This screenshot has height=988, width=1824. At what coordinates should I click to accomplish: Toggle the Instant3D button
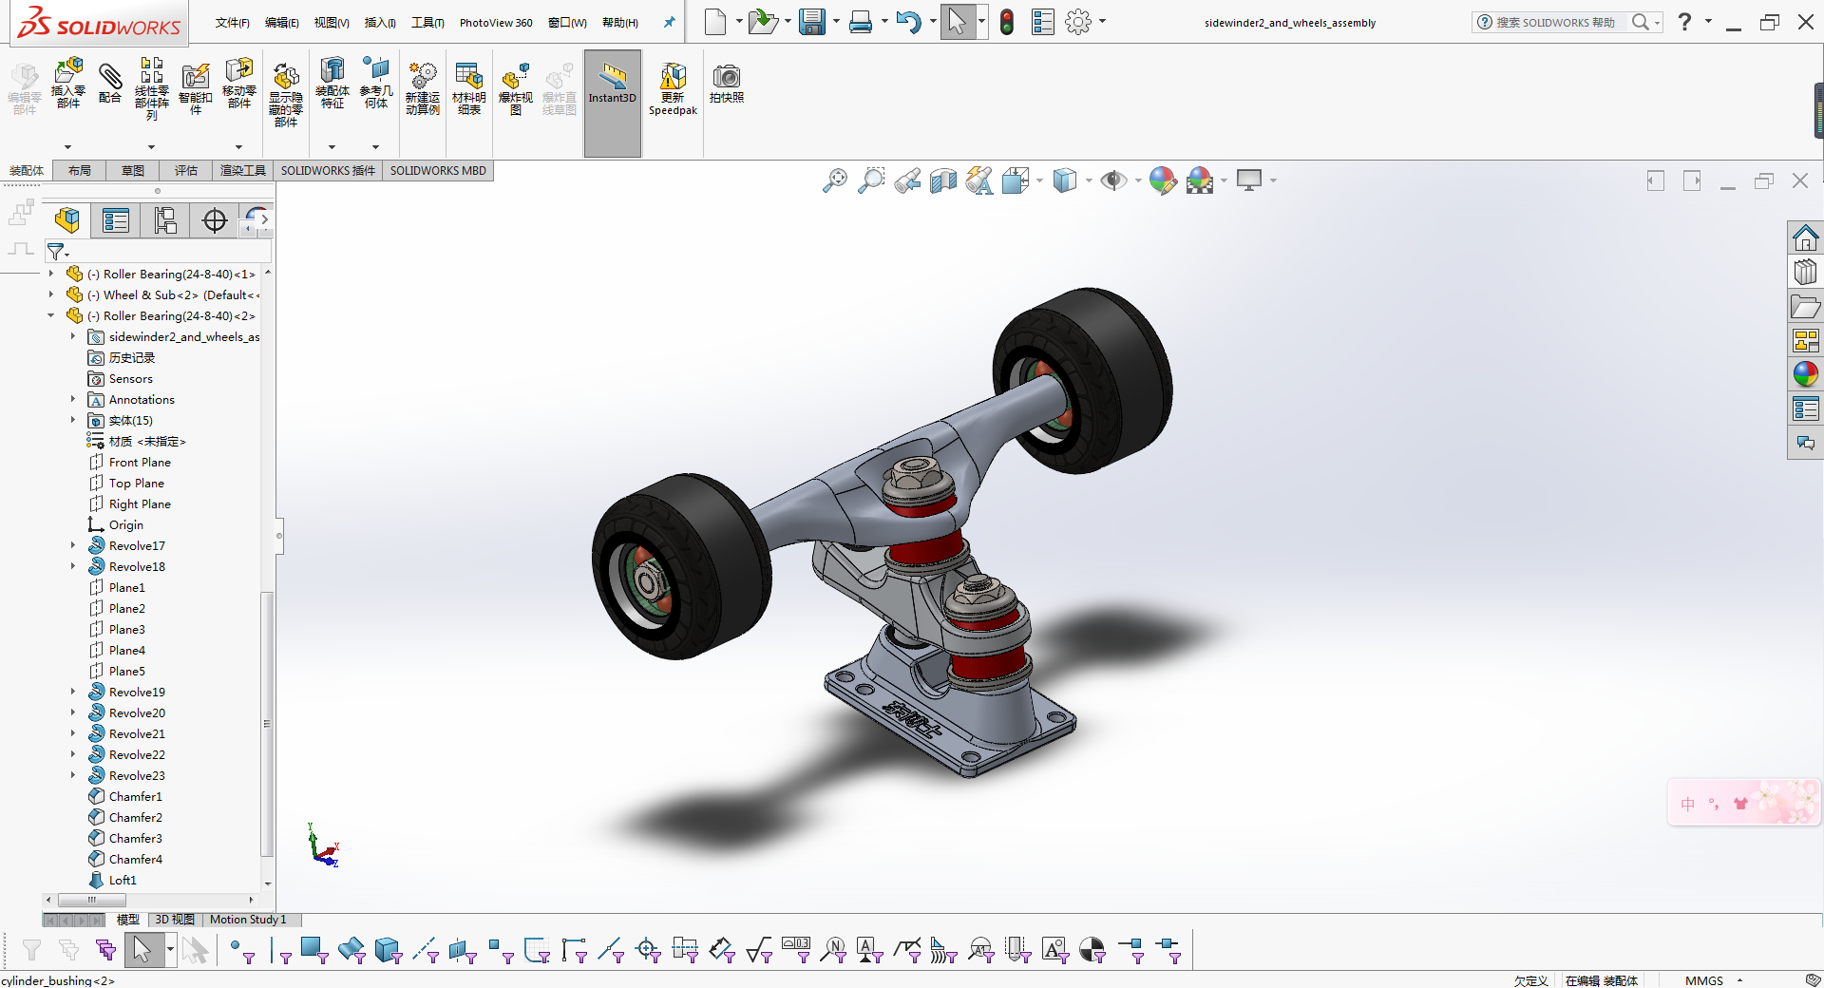613,103
